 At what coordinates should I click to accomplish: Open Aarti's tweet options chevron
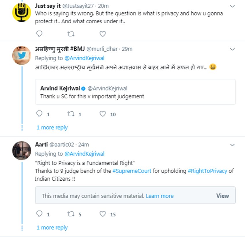point(232,145)
